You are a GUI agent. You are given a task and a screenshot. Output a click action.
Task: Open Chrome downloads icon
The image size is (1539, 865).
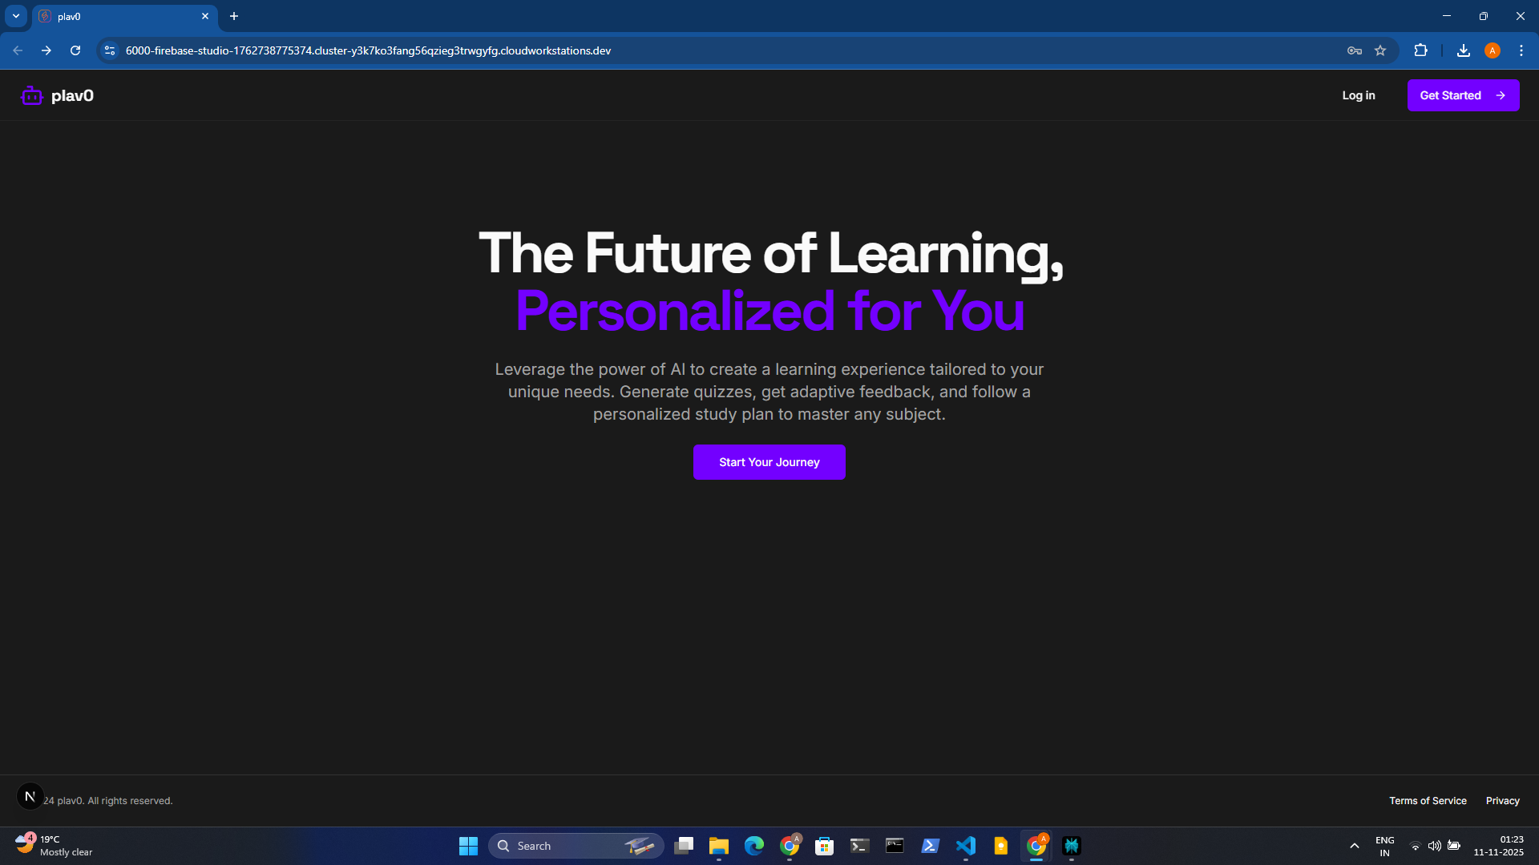pyautogui.click(x=1463, y=50)
